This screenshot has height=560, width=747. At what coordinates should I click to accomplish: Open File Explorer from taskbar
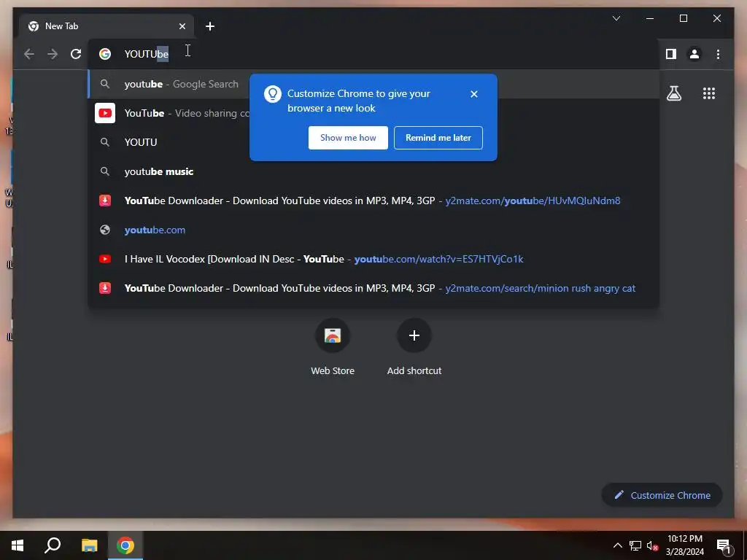pos(89,545)
